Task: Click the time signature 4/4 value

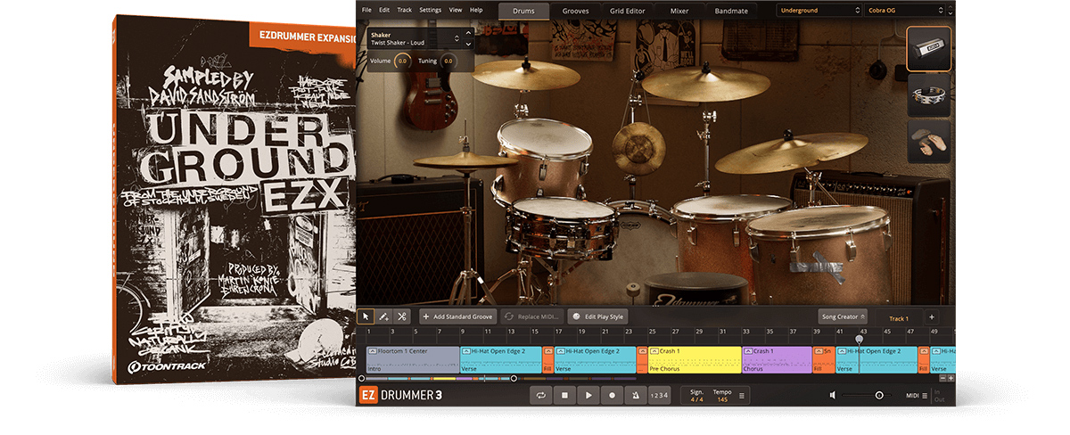Action: (x=696, y=399)
